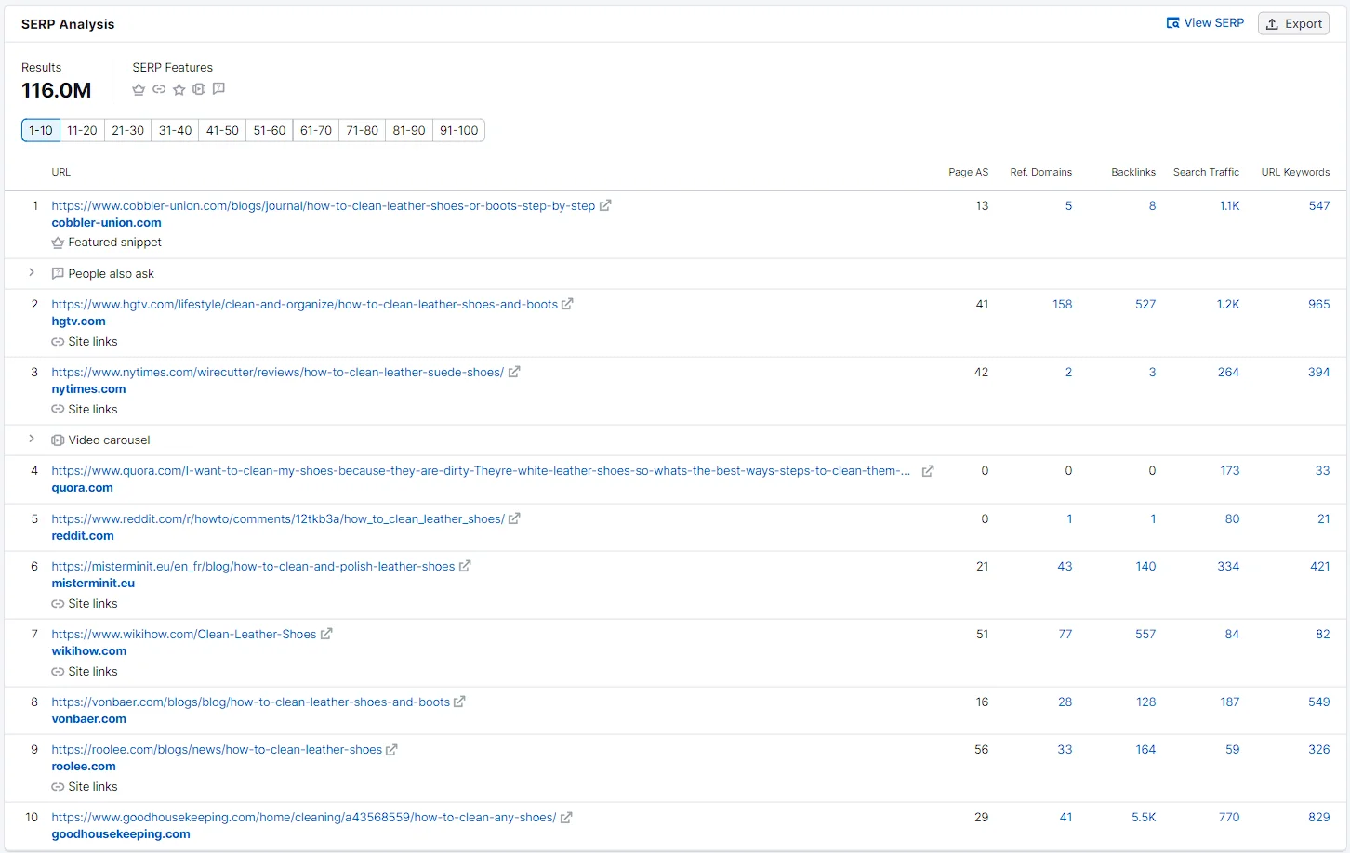Click goodhousekeeping's 5.5K backlinks value
Image resolution: width=1350 pixels, height=853 pixels.
click(x=1144, y=818)
